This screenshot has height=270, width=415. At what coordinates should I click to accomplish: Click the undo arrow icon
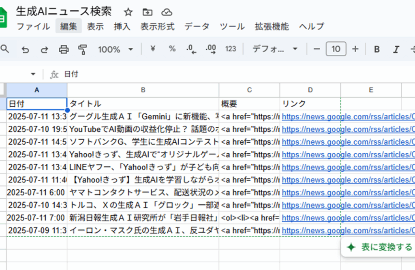(25, 49)
